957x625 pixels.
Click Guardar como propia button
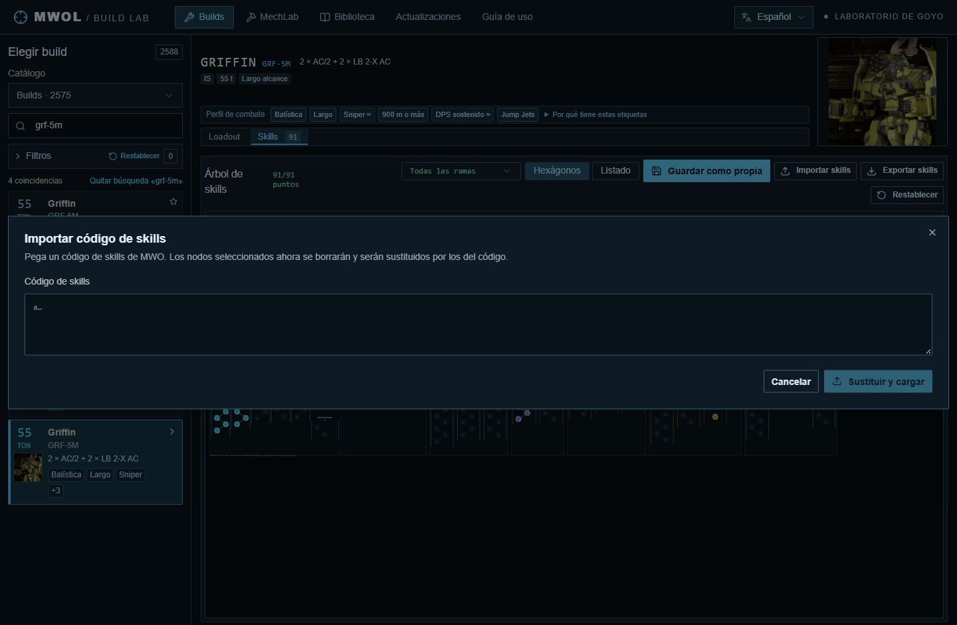point(706,171)
